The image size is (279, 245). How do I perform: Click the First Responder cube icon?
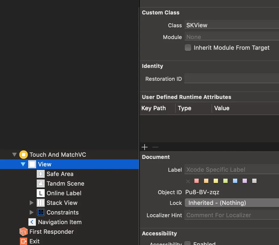tap(24, 232)
